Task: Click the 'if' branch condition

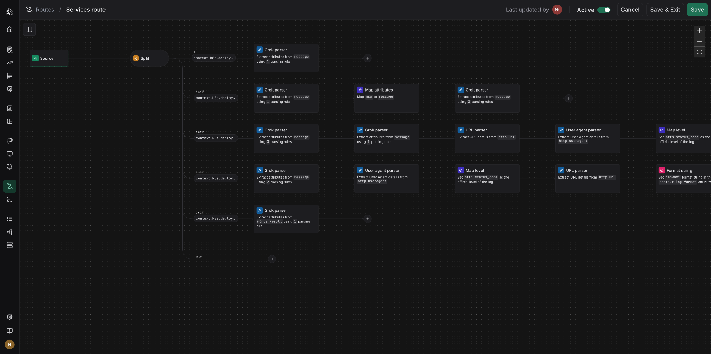Action: [214, 58]
